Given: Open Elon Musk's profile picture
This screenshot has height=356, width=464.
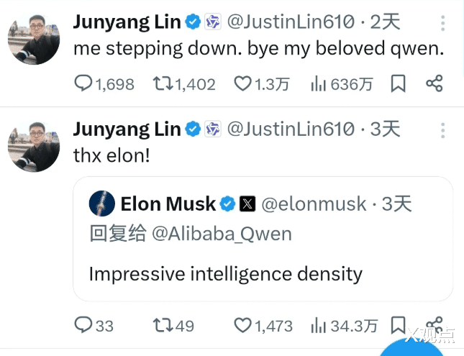Looking at the screenshot, I should (x=102, y=204).
